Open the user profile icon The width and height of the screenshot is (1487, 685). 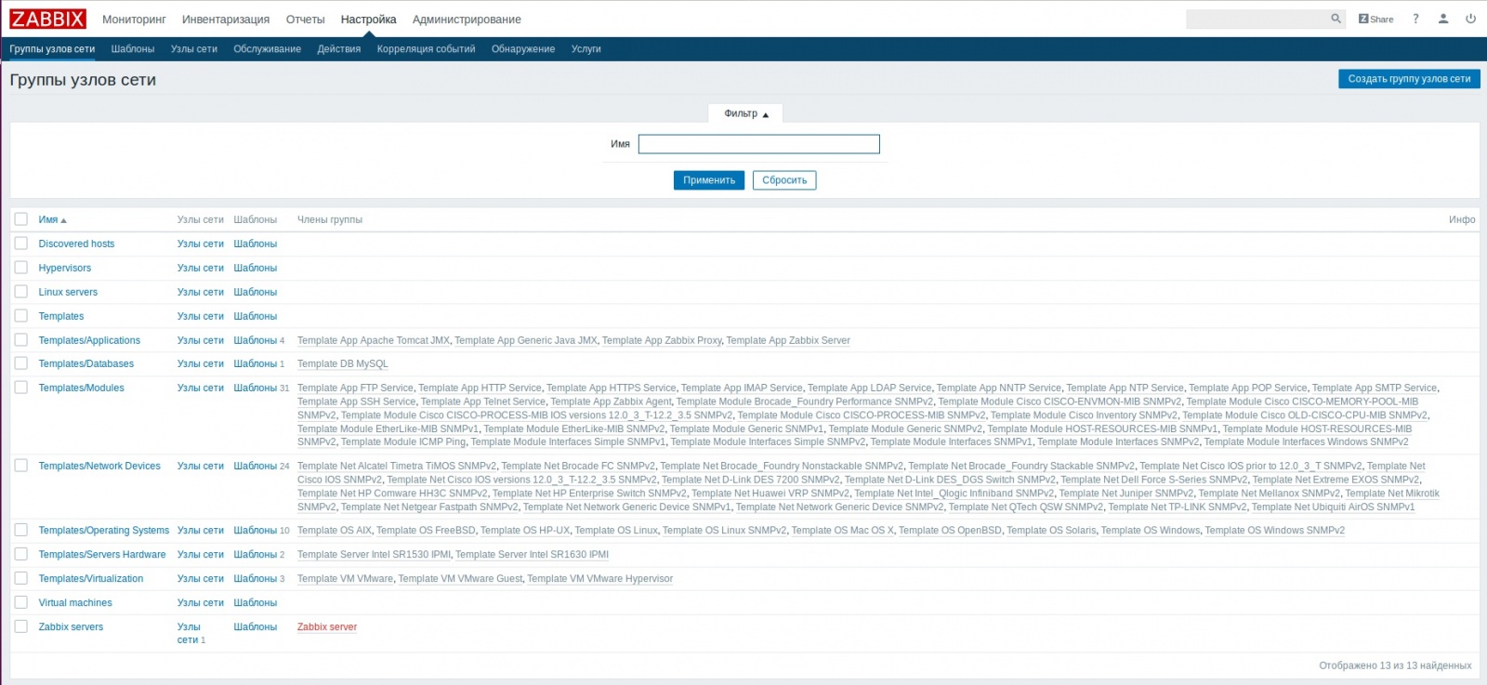coord(1443,19)
